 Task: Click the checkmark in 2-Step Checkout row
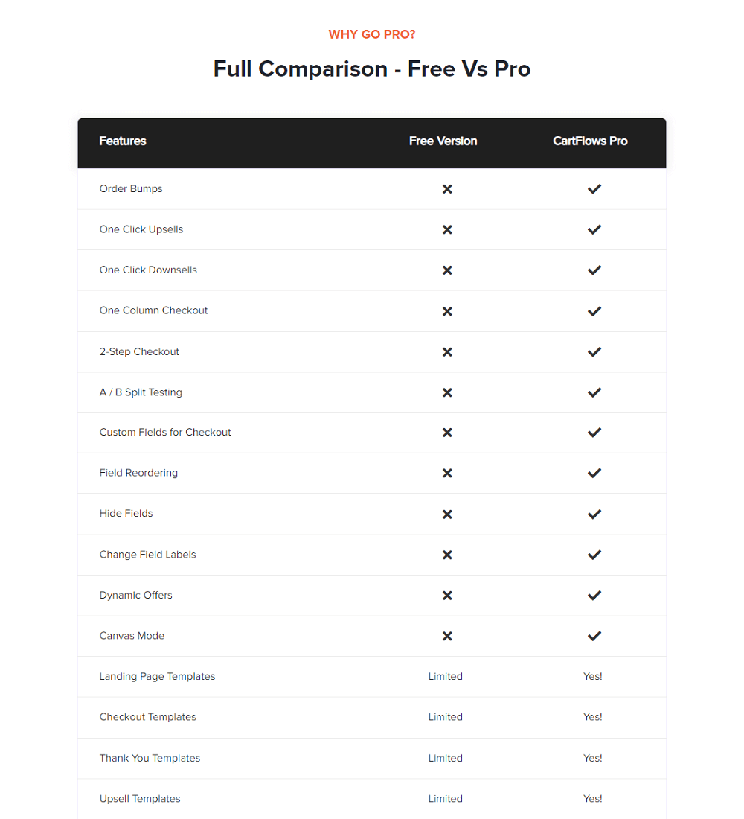[x=594, y=352]
